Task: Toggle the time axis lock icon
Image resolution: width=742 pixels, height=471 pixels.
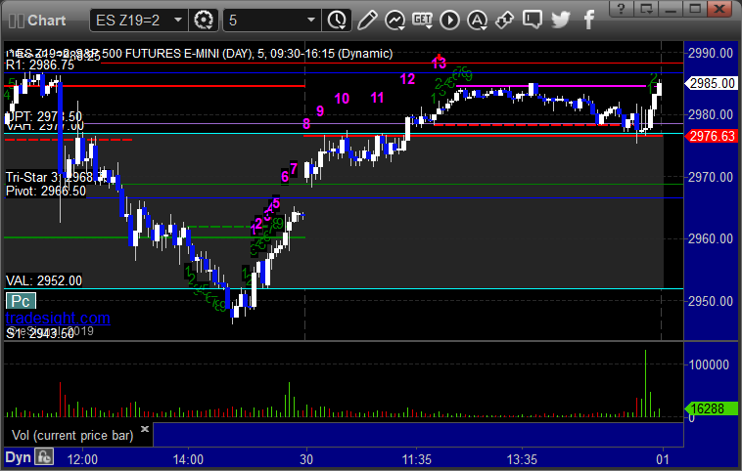Action: click(x=45, y=457)
